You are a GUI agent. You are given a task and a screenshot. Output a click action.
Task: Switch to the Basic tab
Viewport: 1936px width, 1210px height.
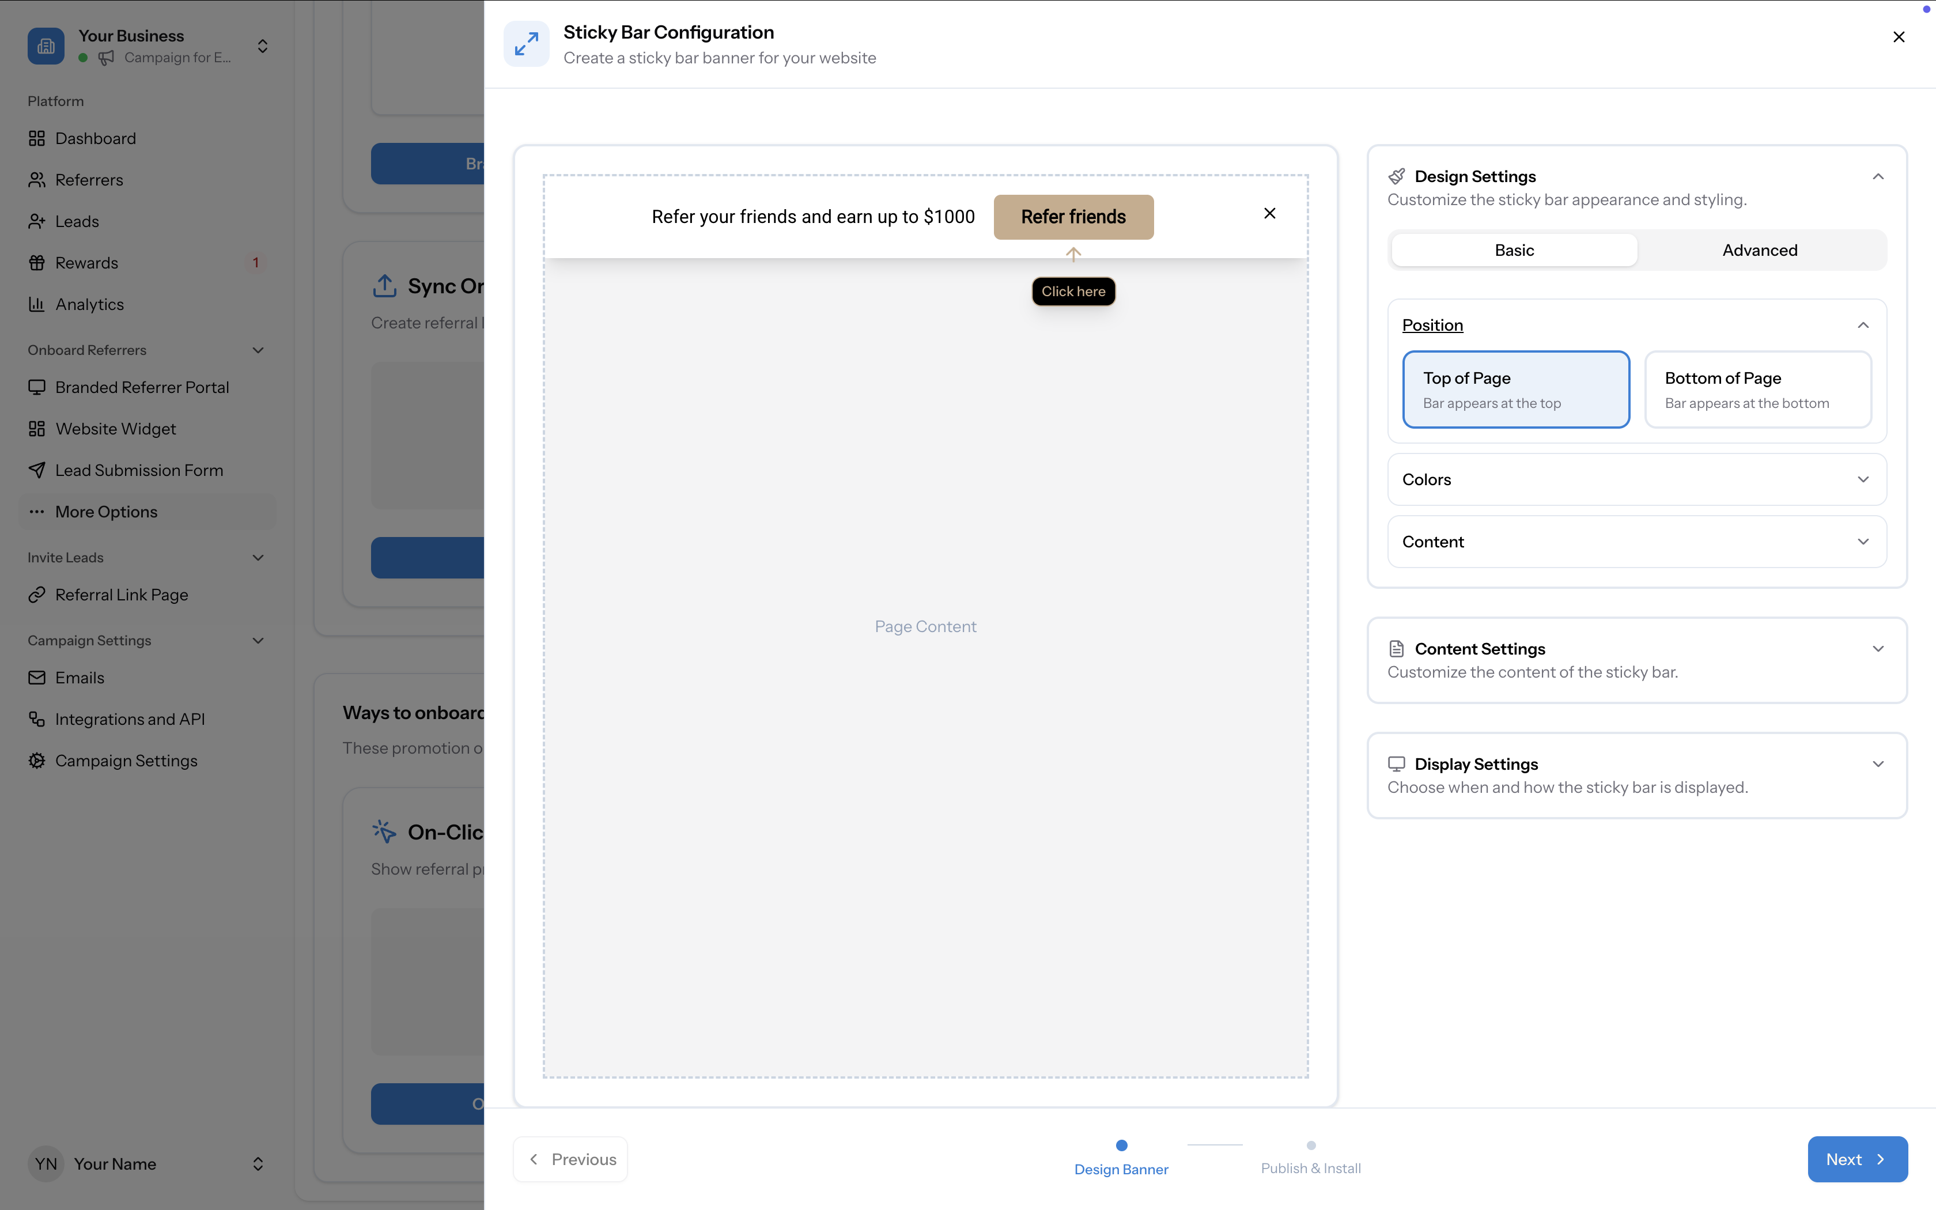point(1514,251)
